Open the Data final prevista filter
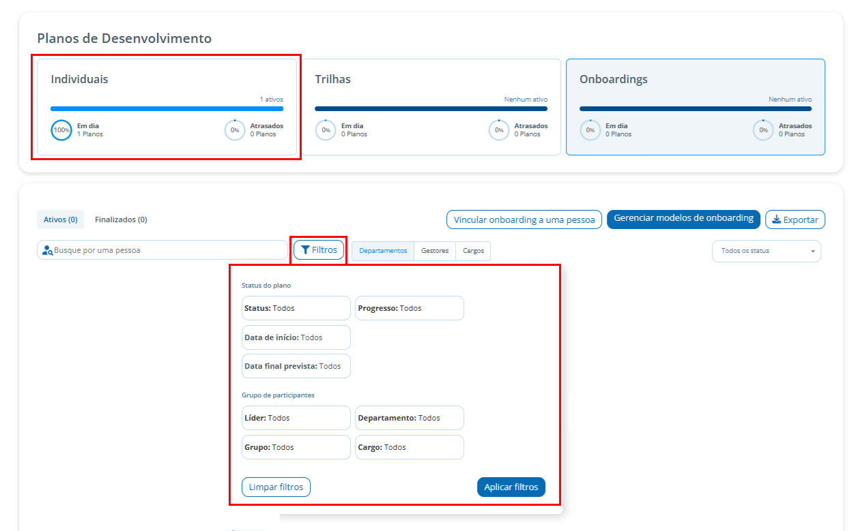The height and width of the screenshot is (531, 858). pyautogui.click(x=296, y=366)
